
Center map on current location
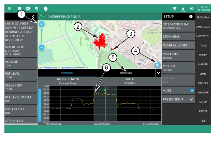(x=157, y=65)
